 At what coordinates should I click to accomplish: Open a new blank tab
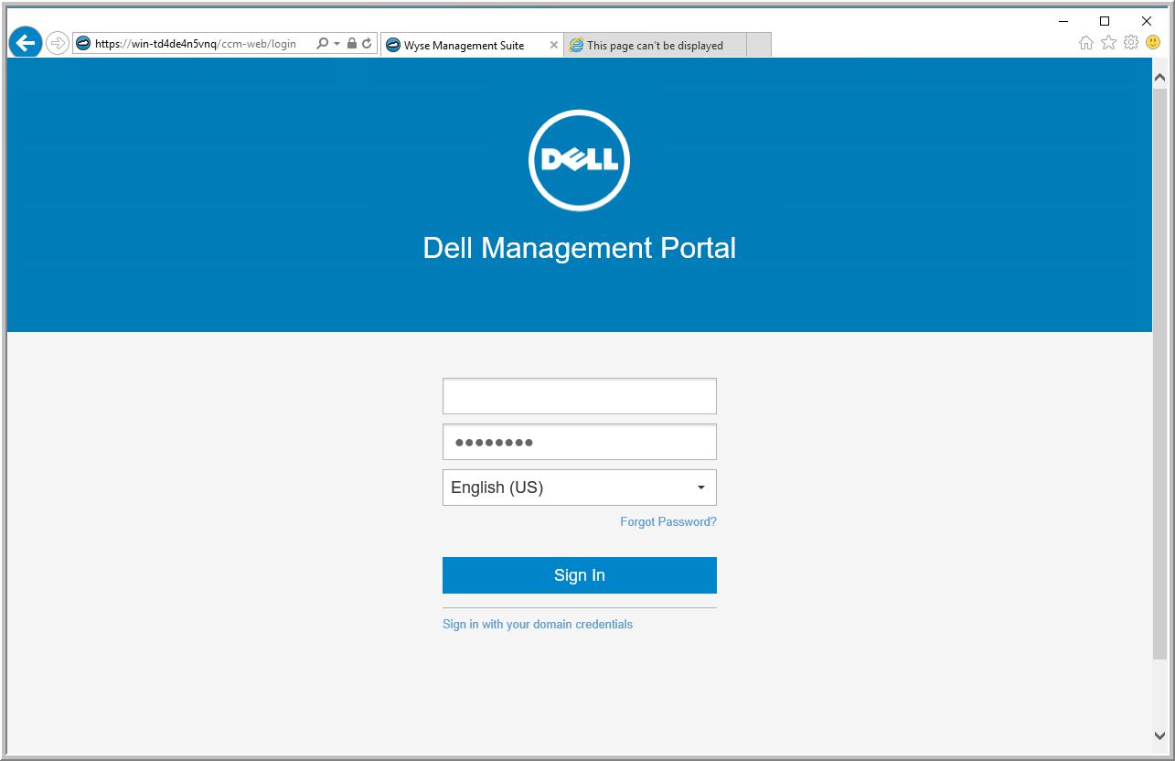click(x=759, y=45)
